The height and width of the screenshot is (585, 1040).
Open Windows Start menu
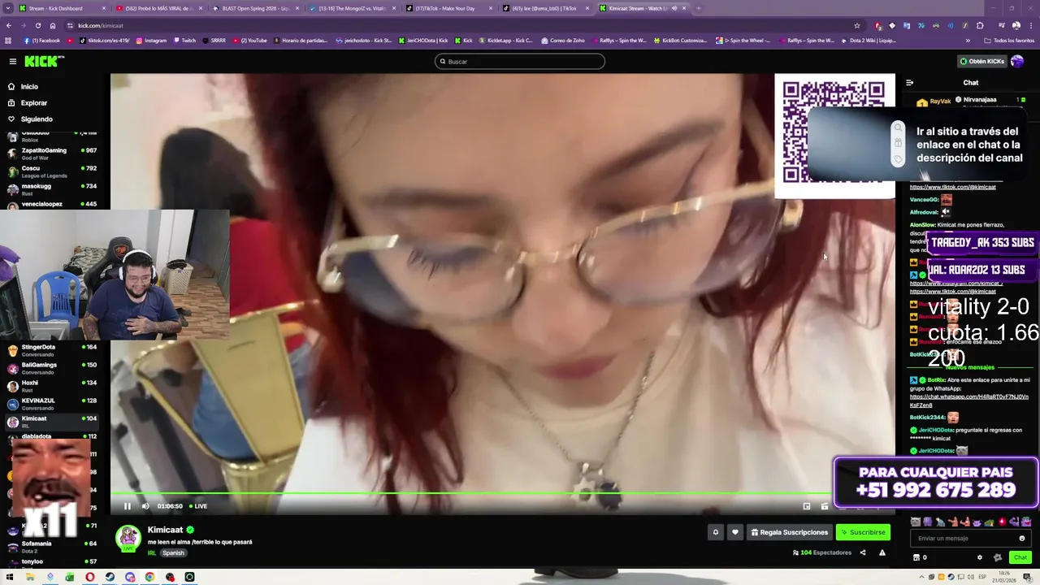tap(11, 577)
